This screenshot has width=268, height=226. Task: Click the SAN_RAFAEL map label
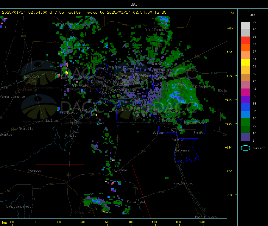pos(109,81)
